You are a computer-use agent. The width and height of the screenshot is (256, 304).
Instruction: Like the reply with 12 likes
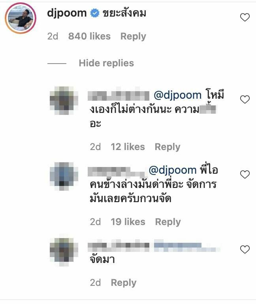coord(245,99)
